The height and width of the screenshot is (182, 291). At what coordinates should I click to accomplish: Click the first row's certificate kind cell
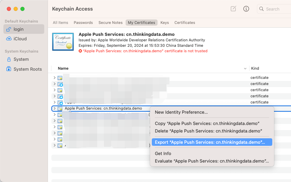(259, 78)
